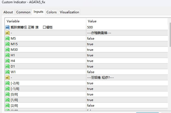Click the boolean icon for [-1/8]
This screenshot has height=113, width=171.
(7, 89)
